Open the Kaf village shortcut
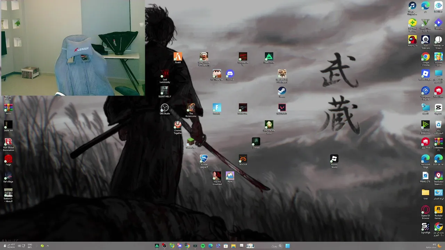Viewport: 445px width, 250px height. click(x=8, y=177)
